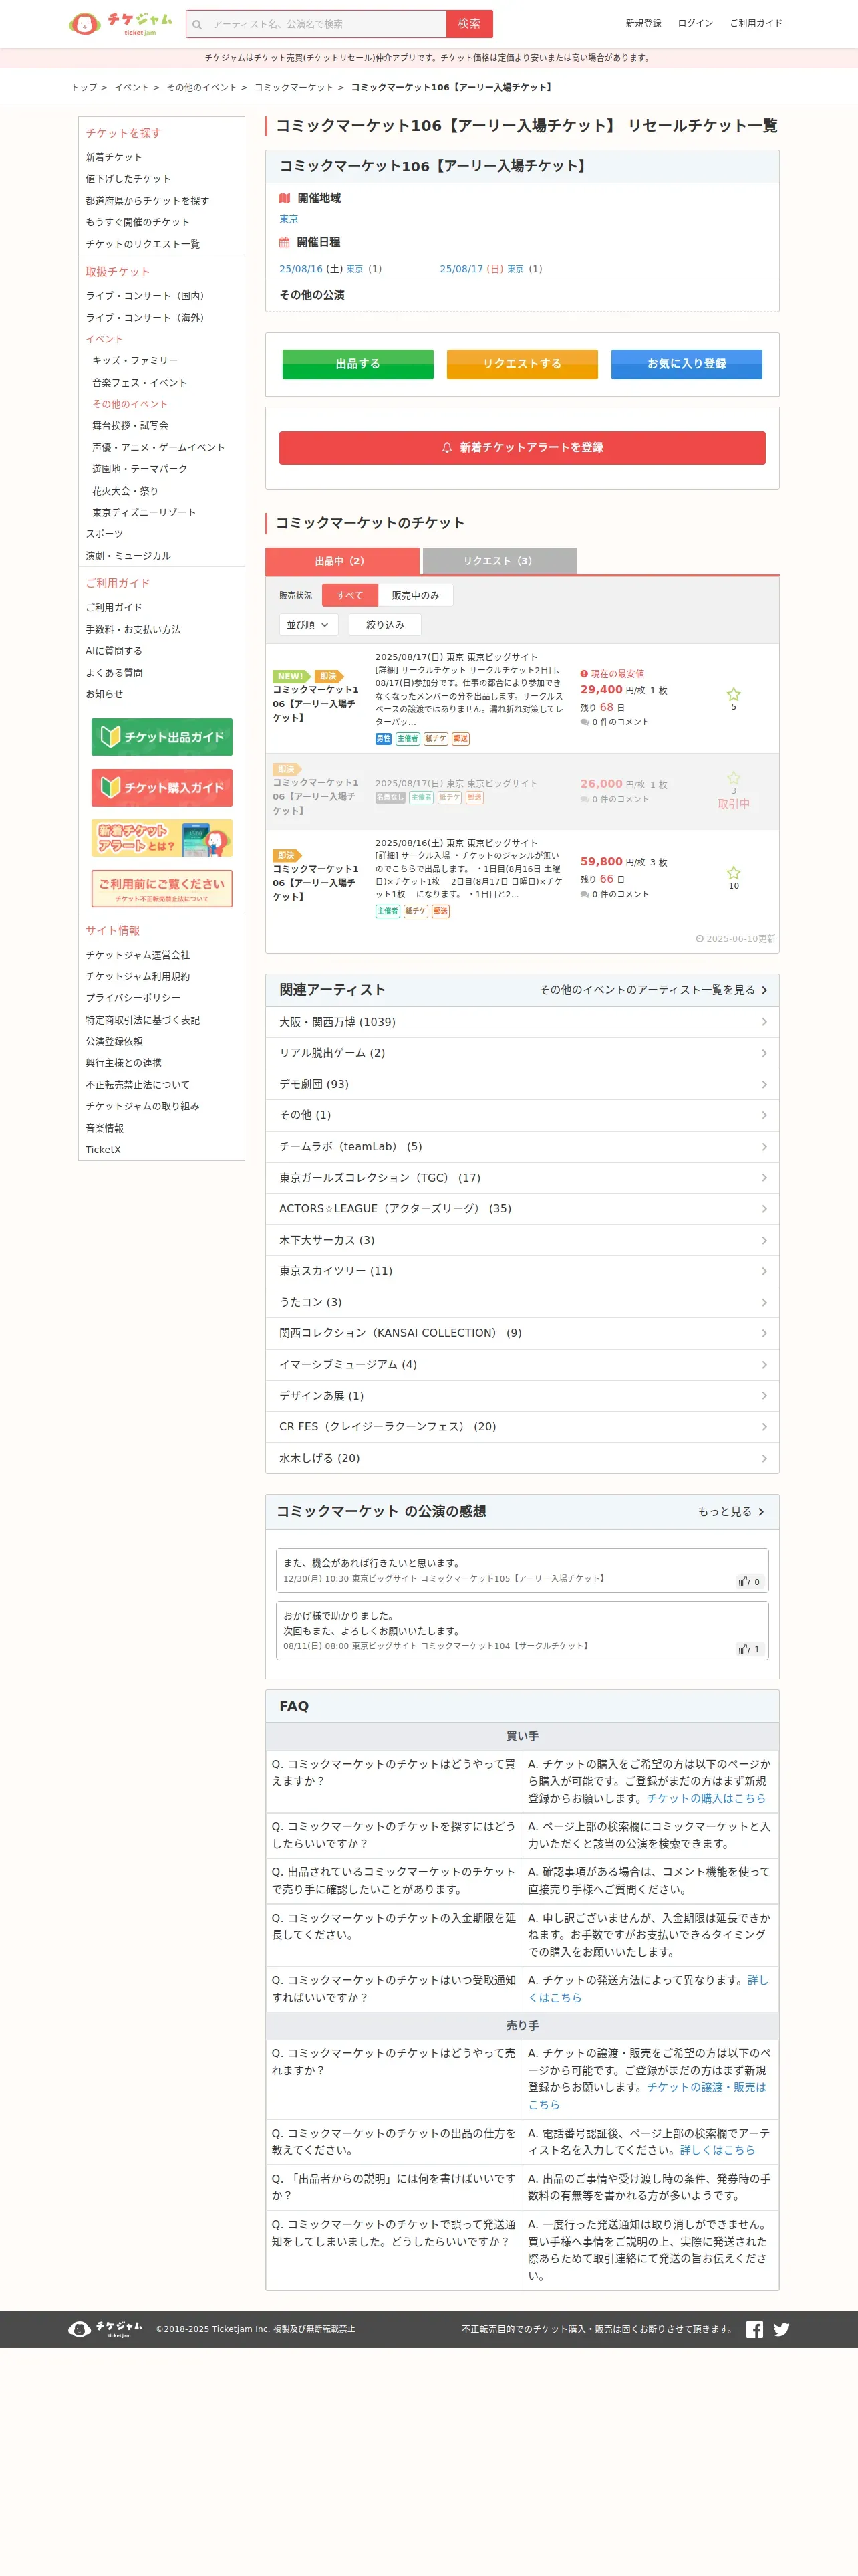Click the リクエストする button
The image size is (858, 2576).
523,364
